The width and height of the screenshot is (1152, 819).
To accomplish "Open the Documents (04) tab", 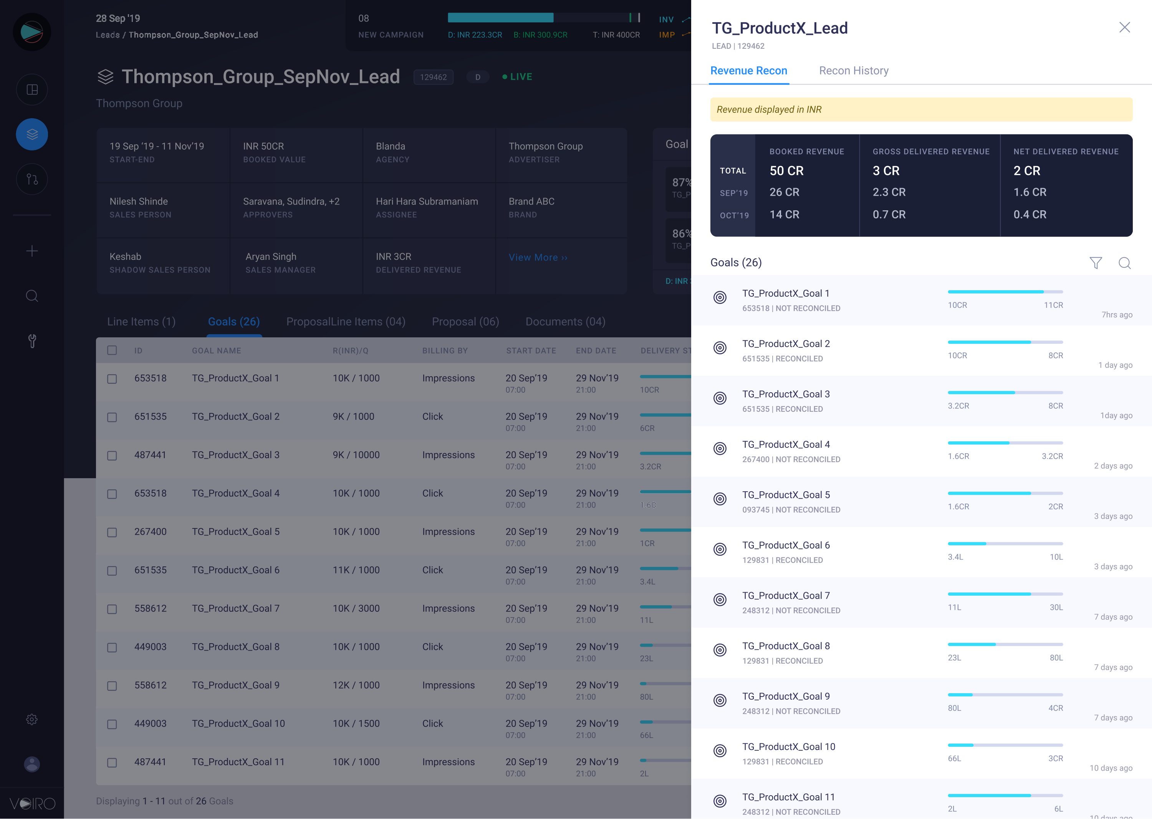I will click(565, 322).
